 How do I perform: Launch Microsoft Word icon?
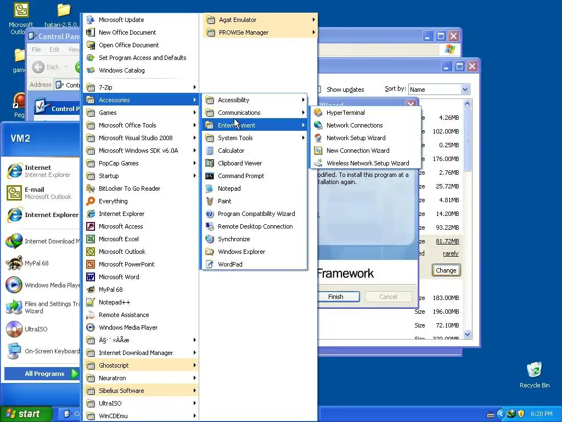(91, 277)
